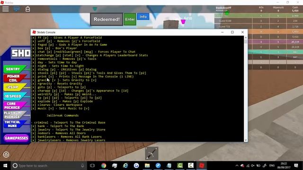Click the taskbar search field
Viewport: 303px width, 170px height.
48,166
